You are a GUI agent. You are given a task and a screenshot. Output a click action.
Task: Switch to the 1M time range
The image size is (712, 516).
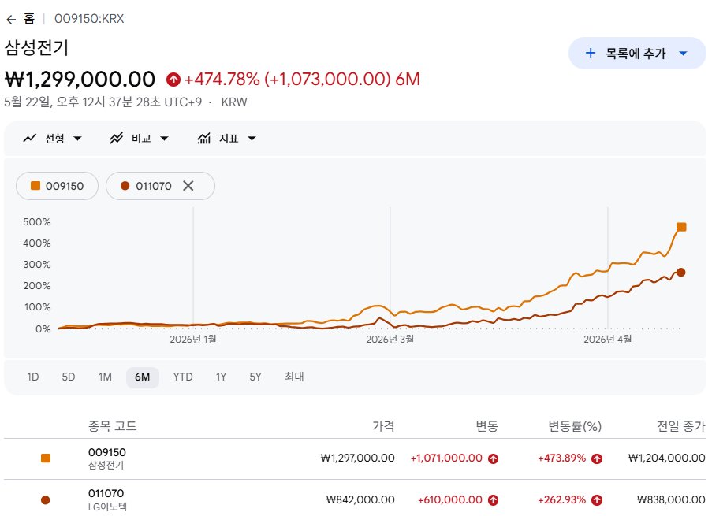(105, 377)
